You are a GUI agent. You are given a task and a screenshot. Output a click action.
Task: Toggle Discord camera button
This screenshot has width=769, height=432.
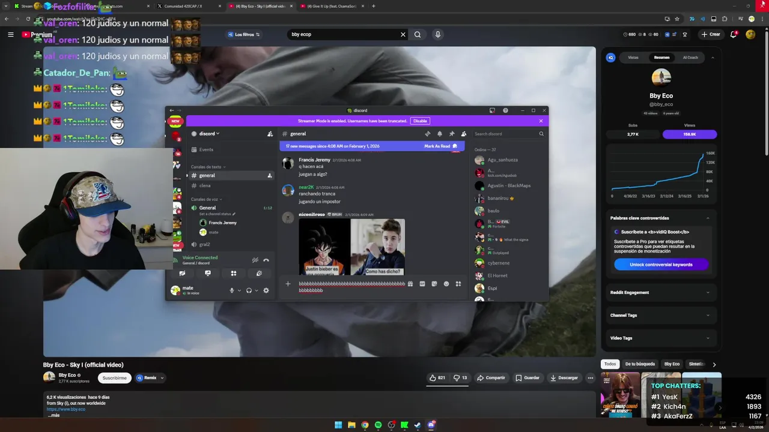(x=182, y=273)
